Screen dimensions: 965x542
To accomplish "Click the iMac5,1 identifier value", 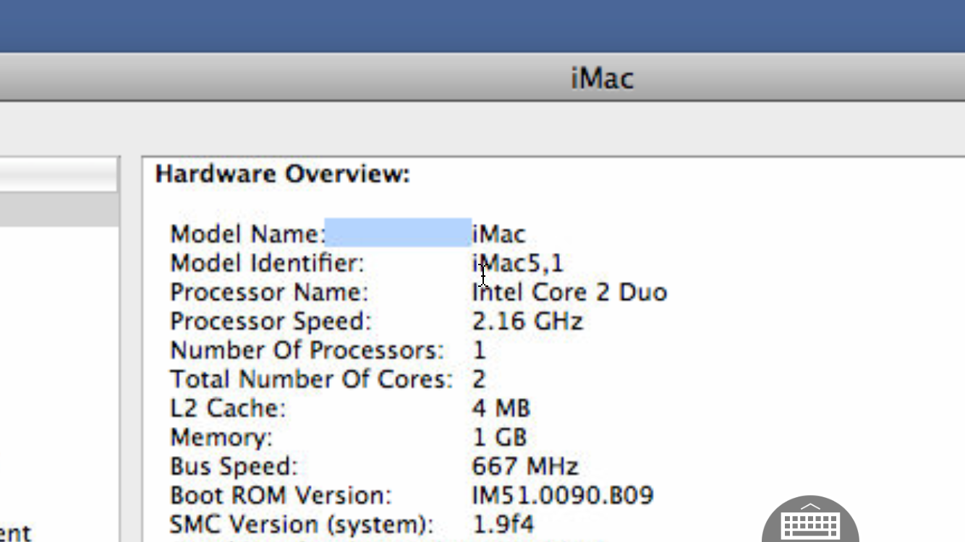I will pos(517,263).
